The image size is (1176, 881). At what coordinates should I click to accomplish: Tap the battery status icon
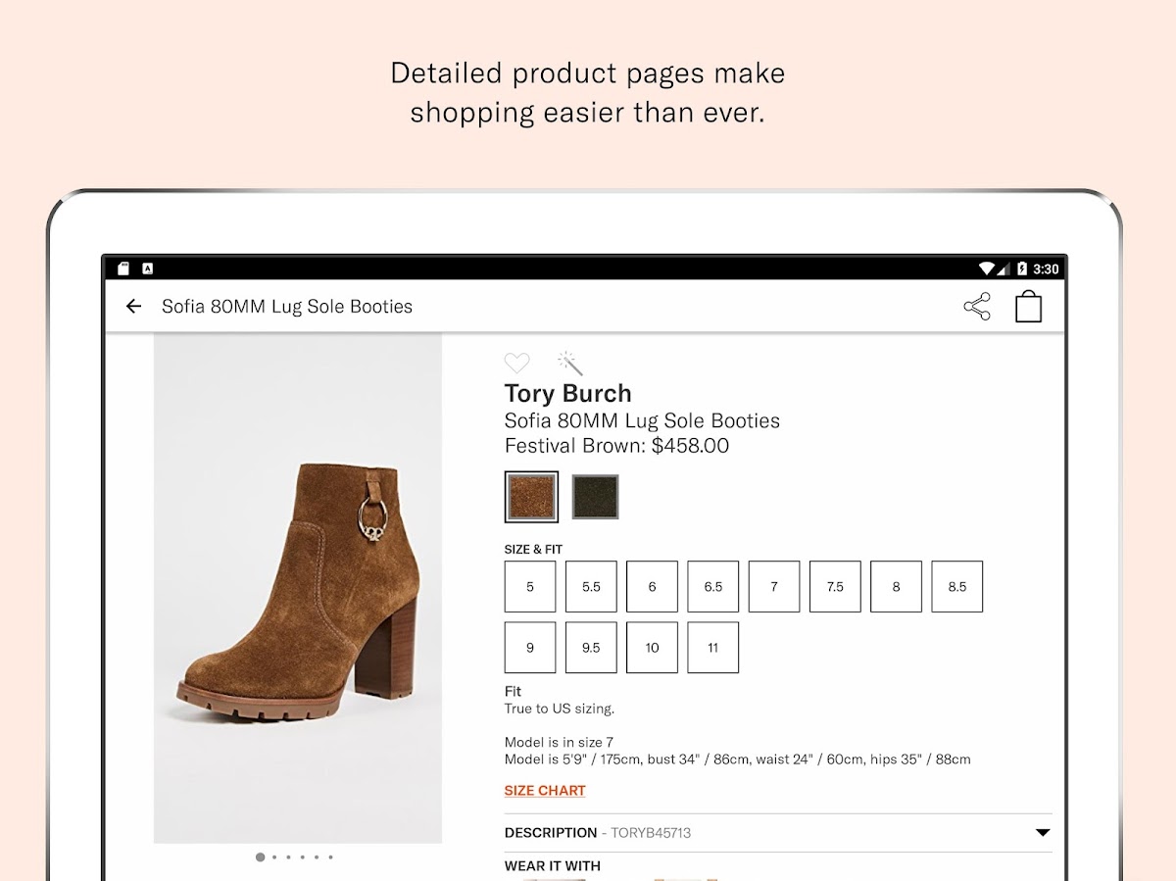(1022, 269)
